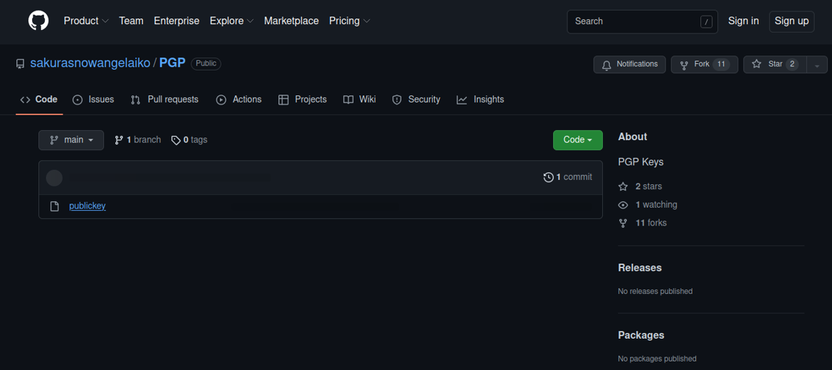Expand the Explore dropdown menu

[x=231, y=21]
